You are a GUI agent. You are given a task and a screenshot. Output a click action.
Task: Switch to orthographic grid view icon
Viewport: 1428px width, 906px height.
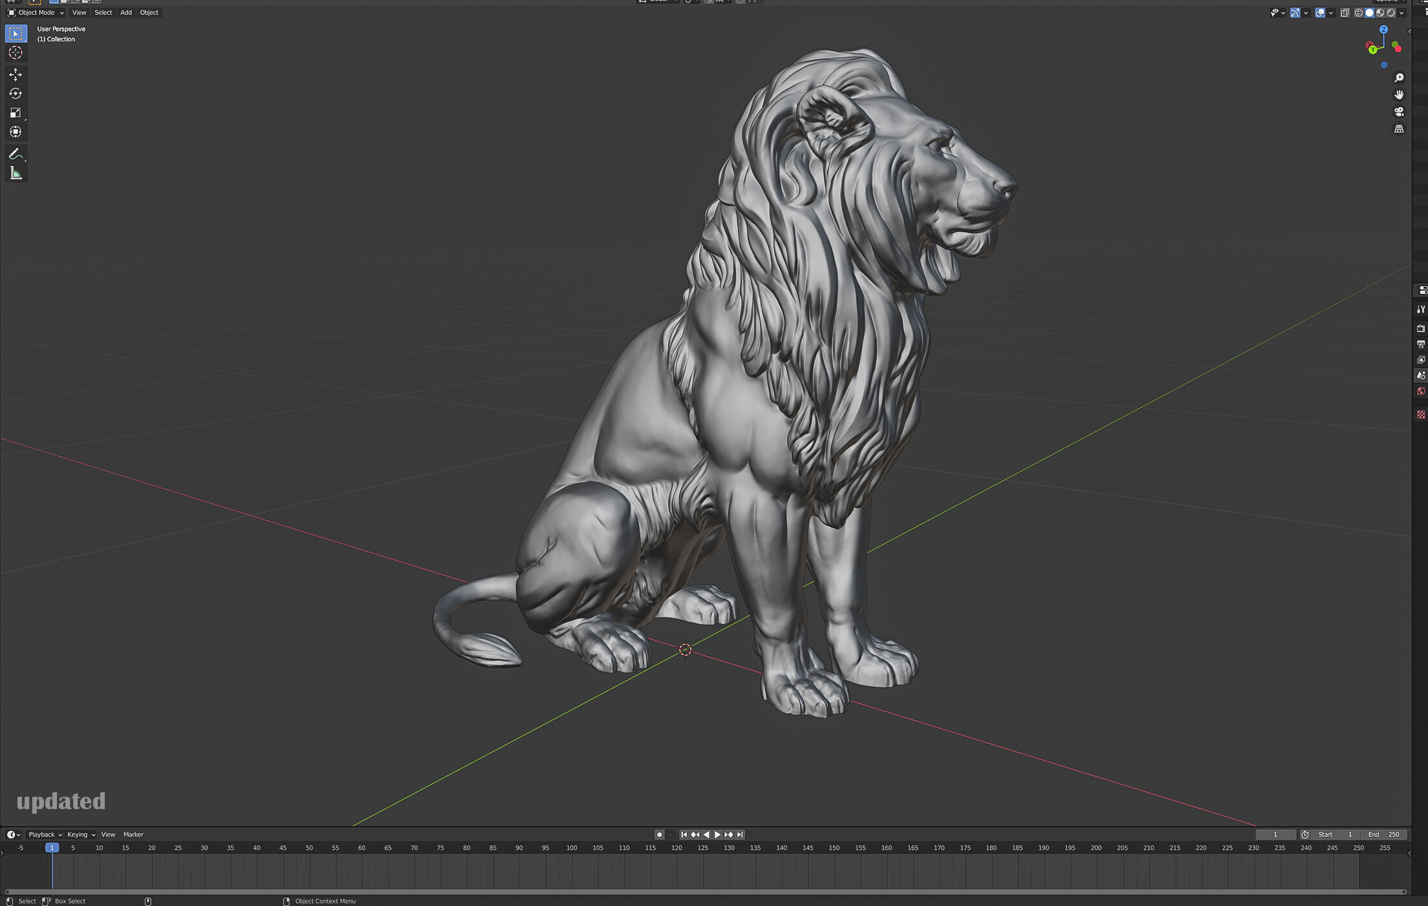point(1399,129)
